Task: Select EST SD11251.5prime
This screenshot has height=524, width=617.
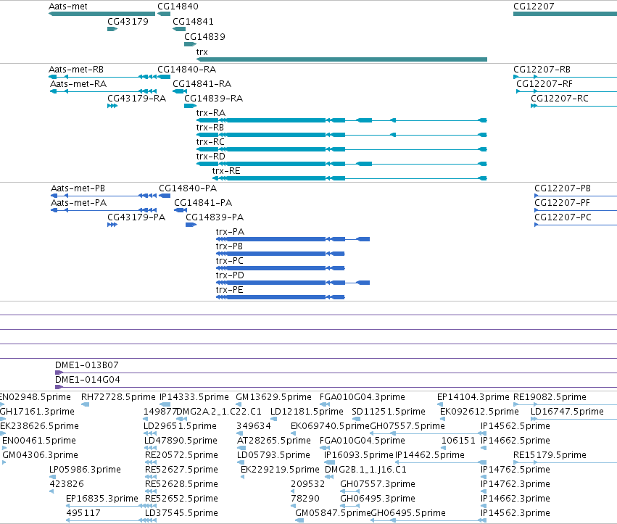Action: tap(389, 412)
